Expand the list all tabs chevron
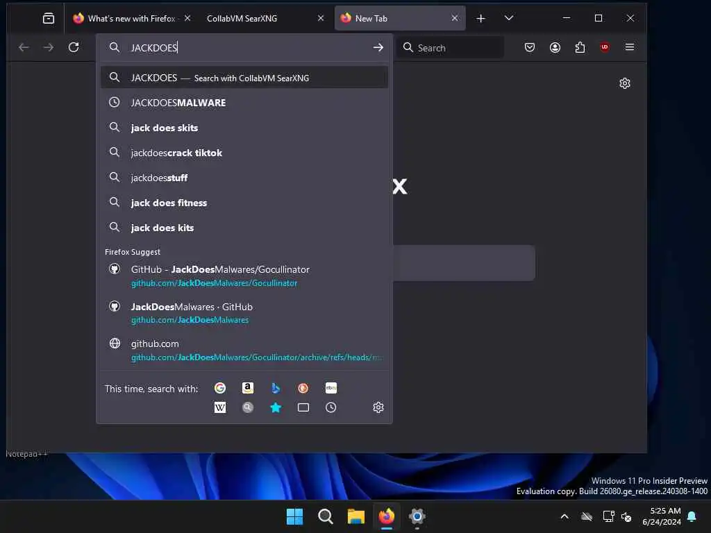The height and width of the screenshot is (533, 711). [x=509, y=18]
